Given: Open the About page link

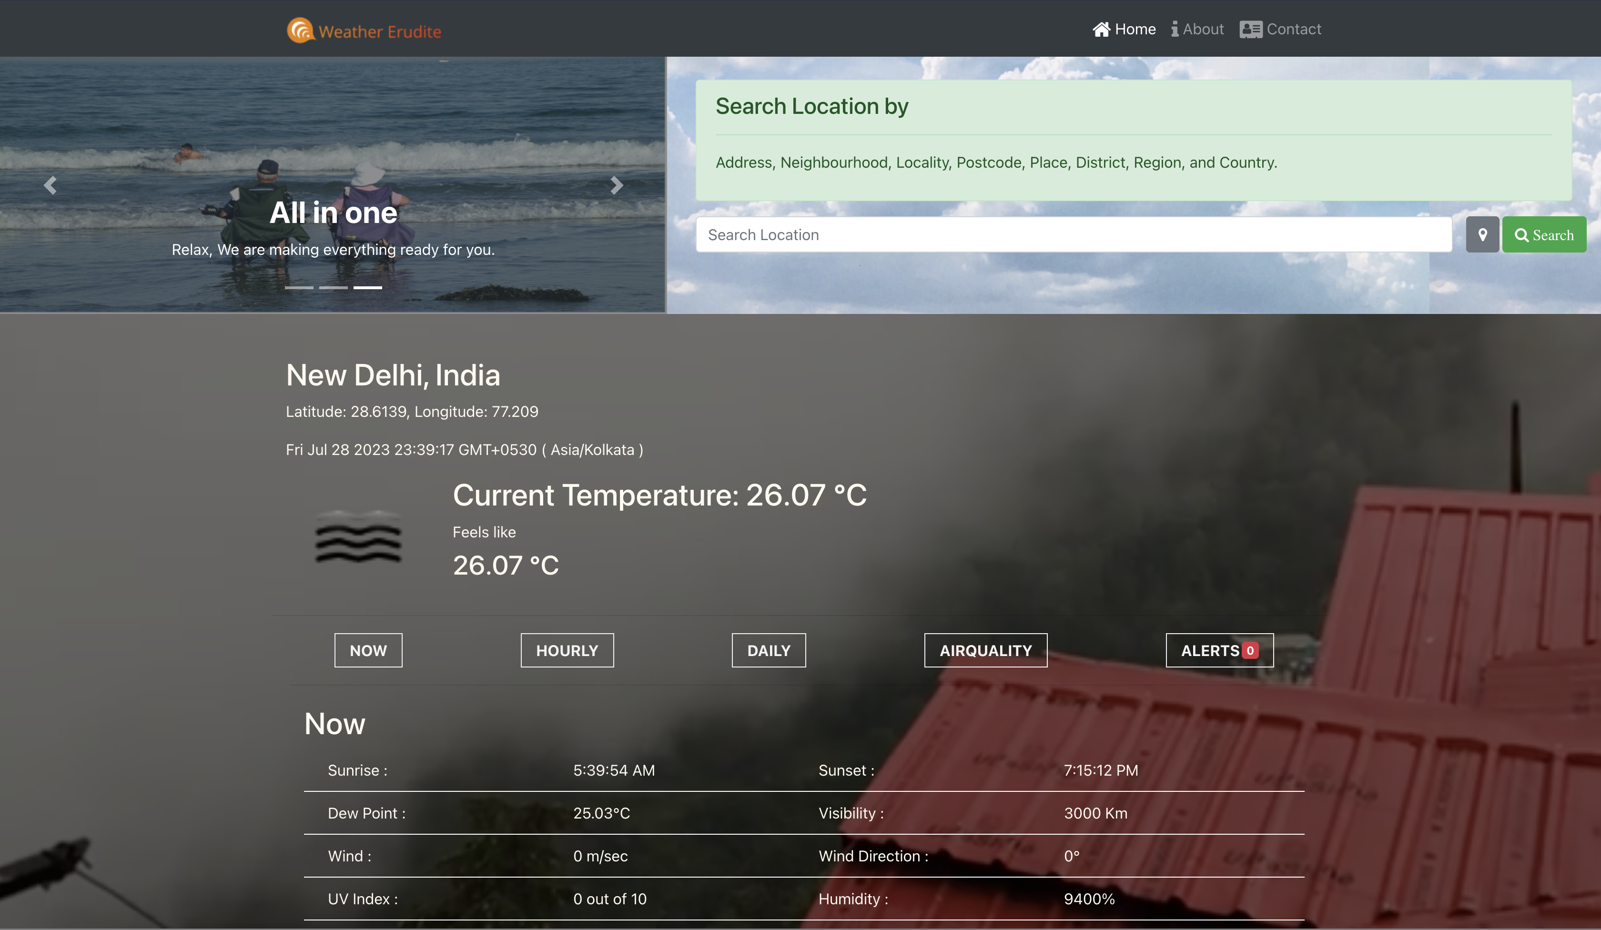Looking at the screenshot, I should 1197,29.
